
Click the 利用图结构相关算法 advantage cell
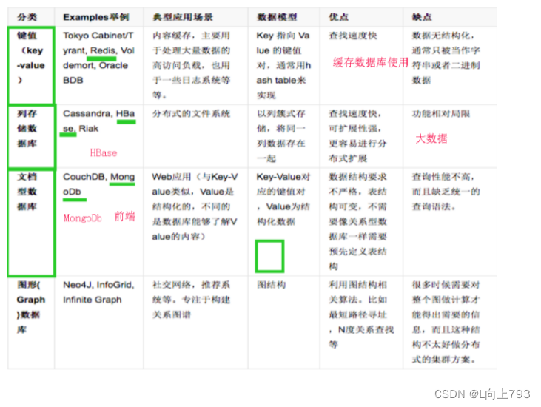pos(361,323)
